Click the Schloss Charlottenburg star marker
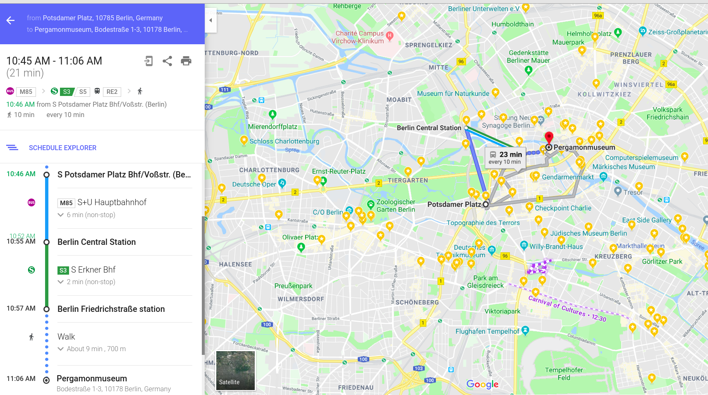 [244, 140]
